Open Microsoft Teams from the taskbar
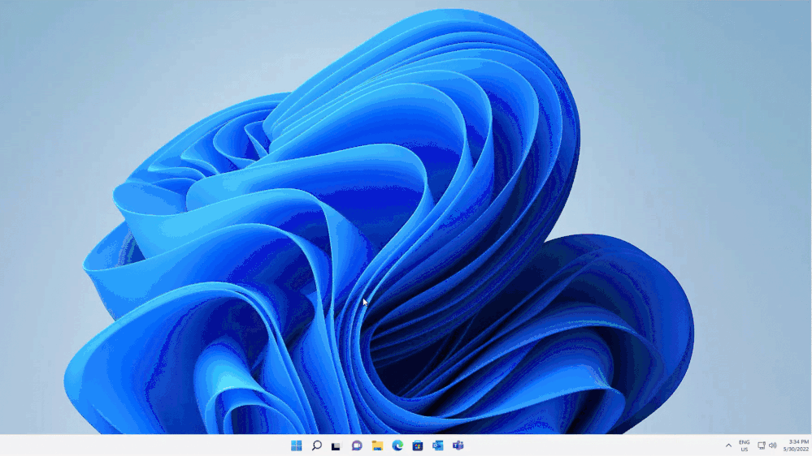The width and height of the screenshot is (812, 456). (458, 445)
